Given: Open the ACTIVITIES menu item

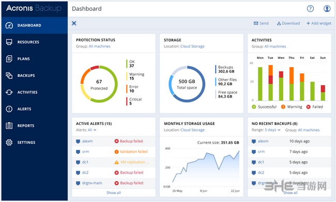Looking at the screenshot, I should (35, 92).
